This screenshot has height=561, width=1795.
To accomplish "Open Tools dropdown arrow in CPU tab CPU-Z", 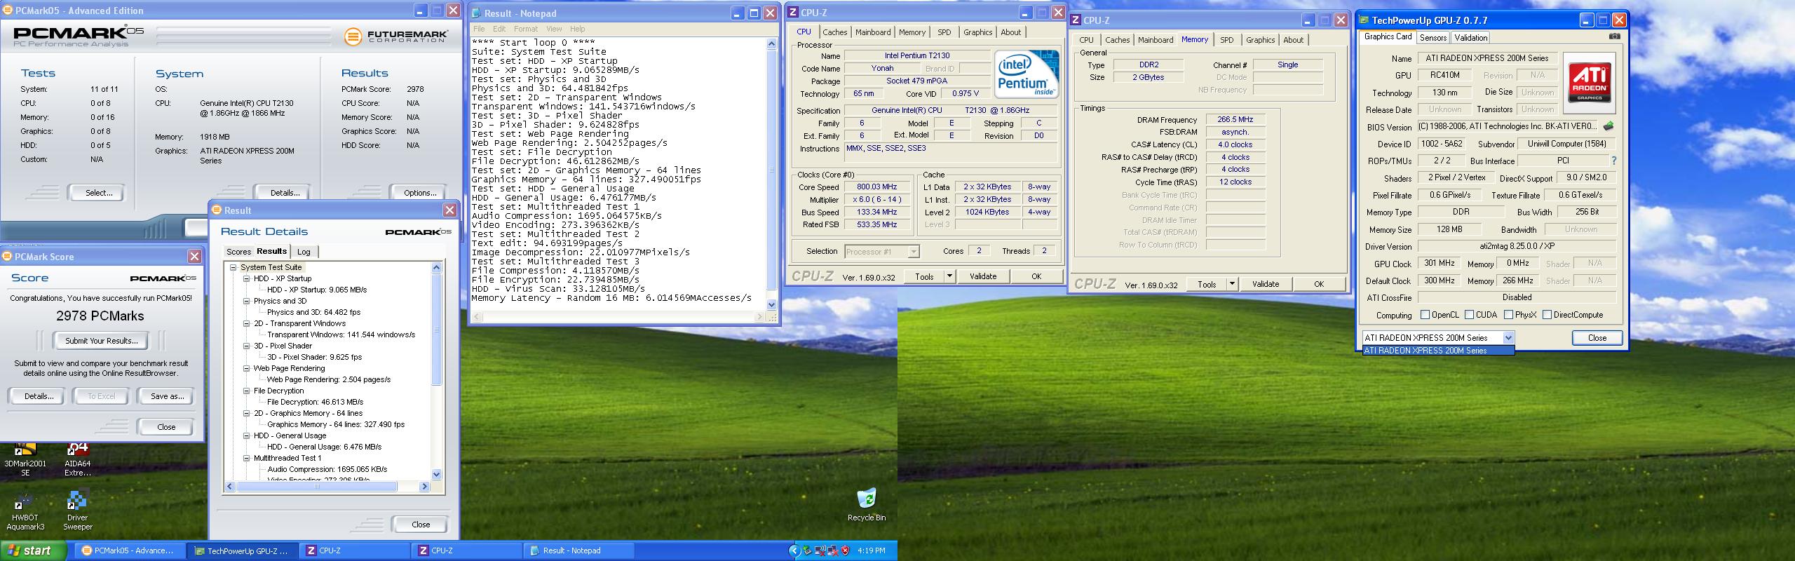I will 949,276.
